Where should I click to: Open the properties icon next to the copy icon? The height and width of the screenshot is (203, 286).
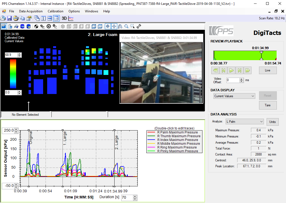[x=29, y=18]
